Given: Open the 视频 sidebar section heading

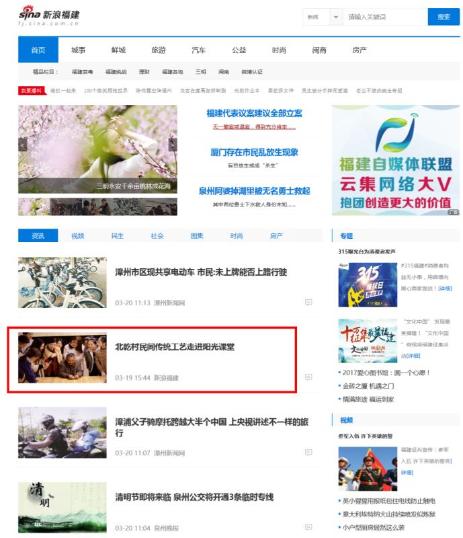Looking at the screenshot, I should point(346,420).
